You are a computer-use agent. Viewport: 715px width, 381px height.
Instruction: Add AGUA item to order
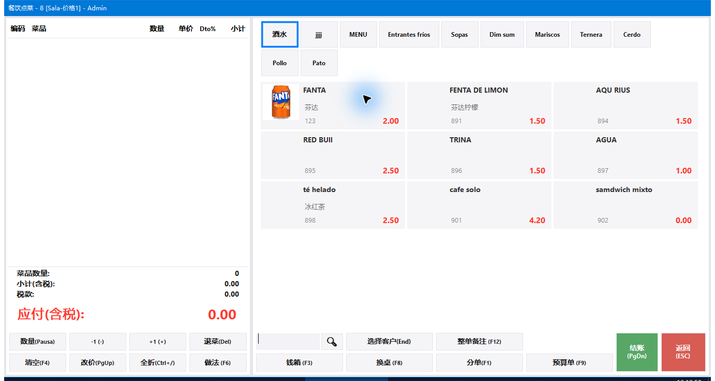625,155
